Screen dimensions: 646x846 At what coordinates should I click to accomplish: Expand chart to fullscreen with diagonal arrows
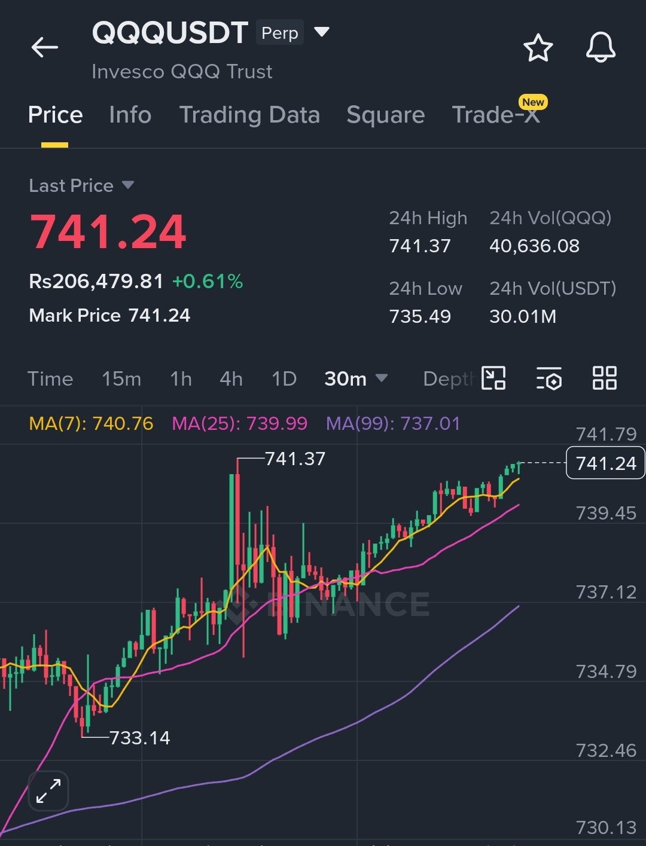(48, 790)
